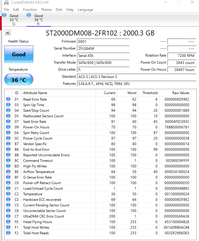Click the status orb for Reallocated Sectors Count
The height and width of the screenshot is (241, 199).
(8, 116)
